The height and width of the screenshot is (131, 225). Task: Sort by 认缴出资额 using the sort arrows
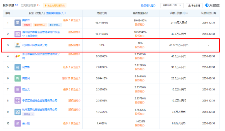point(187,13)
